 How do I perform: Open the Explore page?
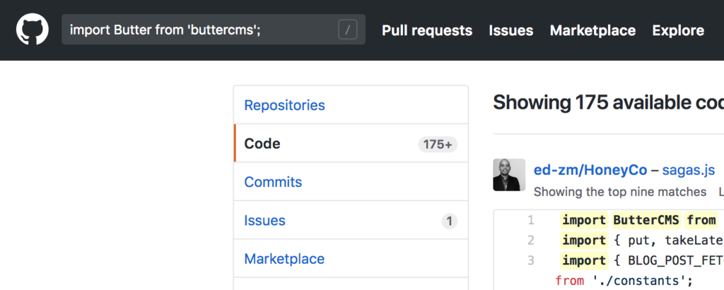pos(678,30)
